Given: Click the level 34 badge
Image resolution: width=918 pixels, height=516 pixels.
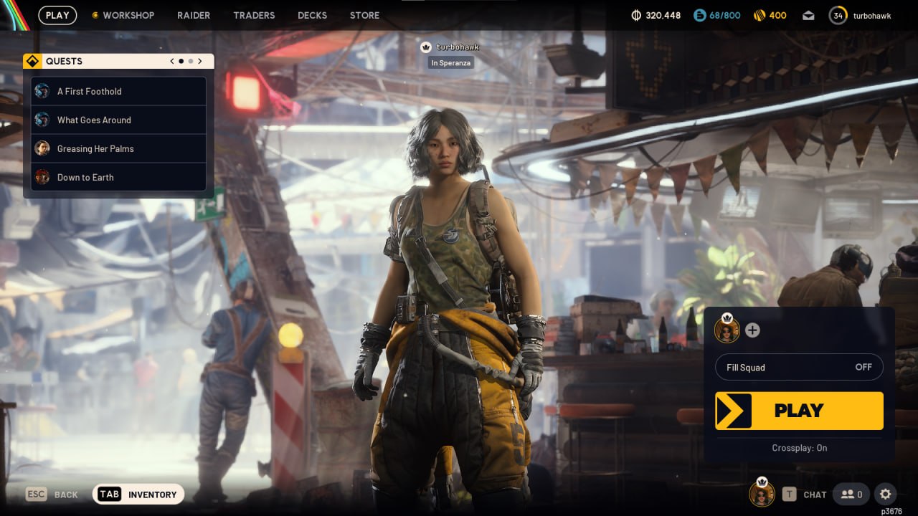Looking at the screenshot, I should [x=838, y=15].
